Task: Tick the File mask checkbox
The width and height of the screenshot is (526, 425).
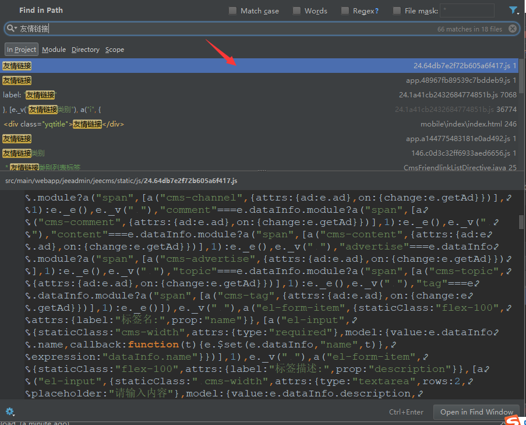Action: point(397,11)
